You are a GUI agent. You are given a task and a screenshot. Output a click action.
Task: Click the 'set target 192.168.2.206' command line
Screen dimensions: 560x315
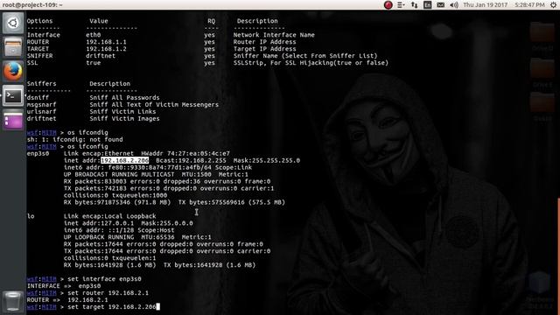[x=111, y=307]
